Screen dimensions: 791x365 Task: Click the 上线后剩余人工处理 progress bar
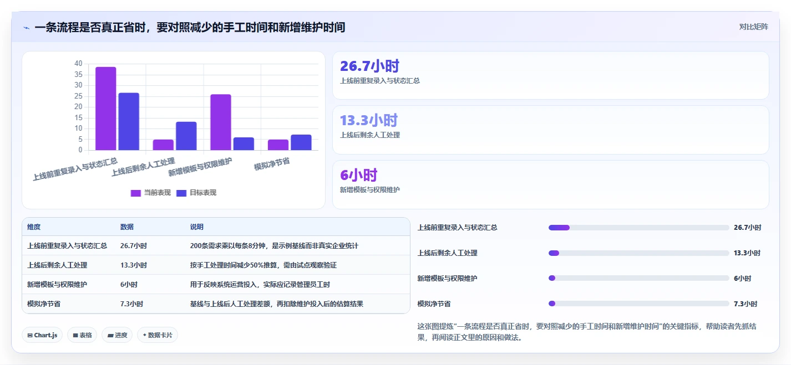(x=638, y=253)
